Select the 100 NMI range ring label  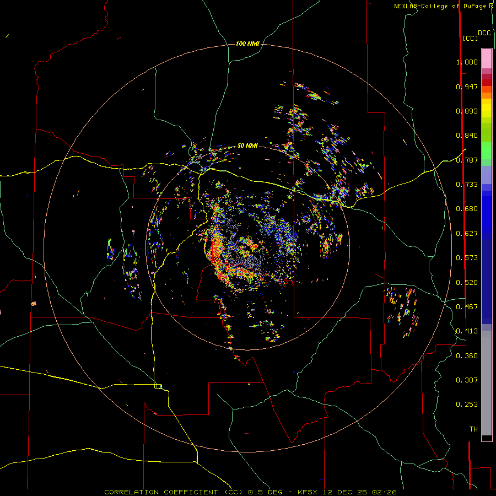click(x=247, y=44)
